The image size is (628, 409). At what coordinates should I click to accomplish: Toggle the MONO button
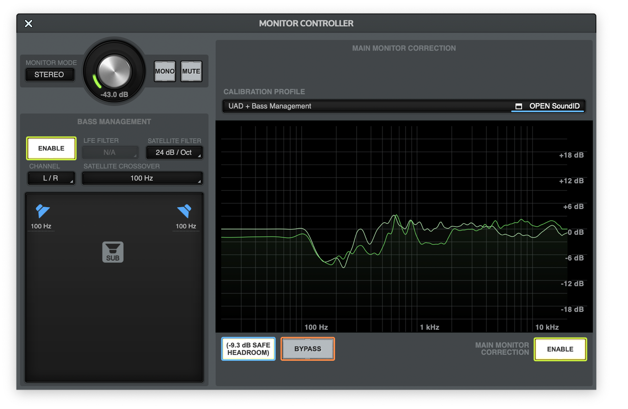165,71
